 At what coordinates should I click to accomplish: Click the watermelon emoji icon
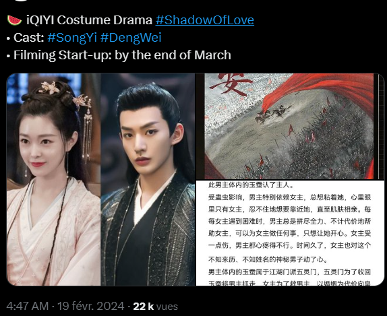click(15, 20)
